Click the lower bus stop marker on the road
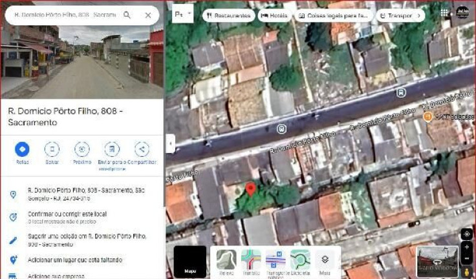476x279 pixels. 281,129
